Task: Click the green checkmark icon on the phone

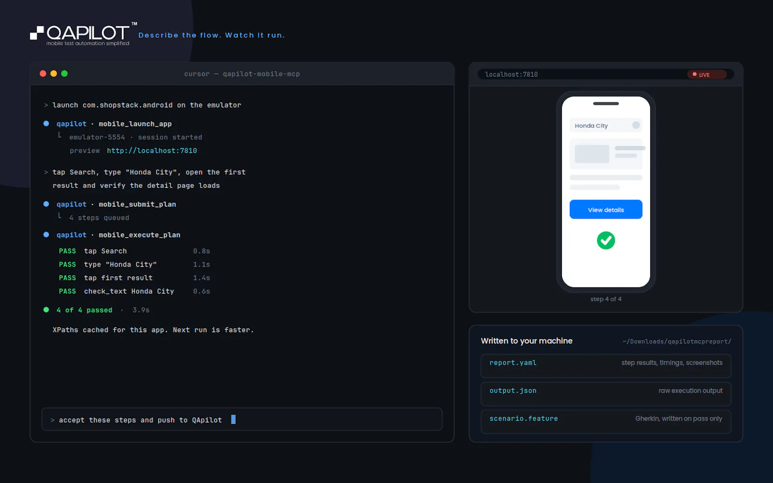Action: (x=606, y=240)
